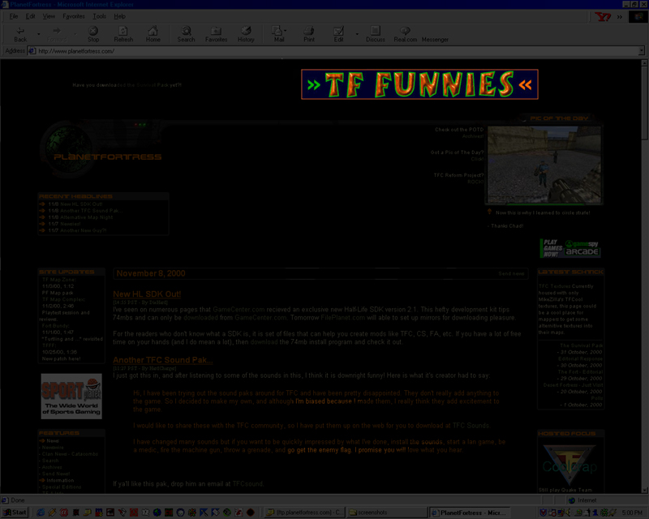Click the GameSpy Arcade 'Play Games Now' banner
The image size is (649, 519).
click(570, 248)
